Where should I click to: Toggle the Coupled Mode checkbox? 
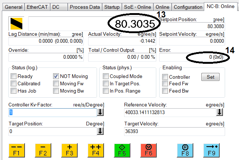[106, 76]
